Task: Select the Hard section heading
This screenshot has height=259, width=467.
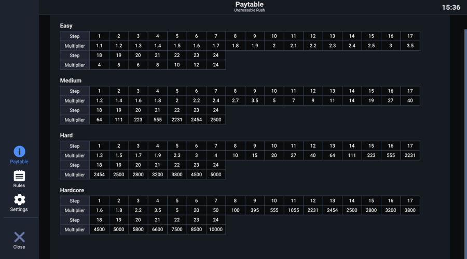Action: [66, 135]
